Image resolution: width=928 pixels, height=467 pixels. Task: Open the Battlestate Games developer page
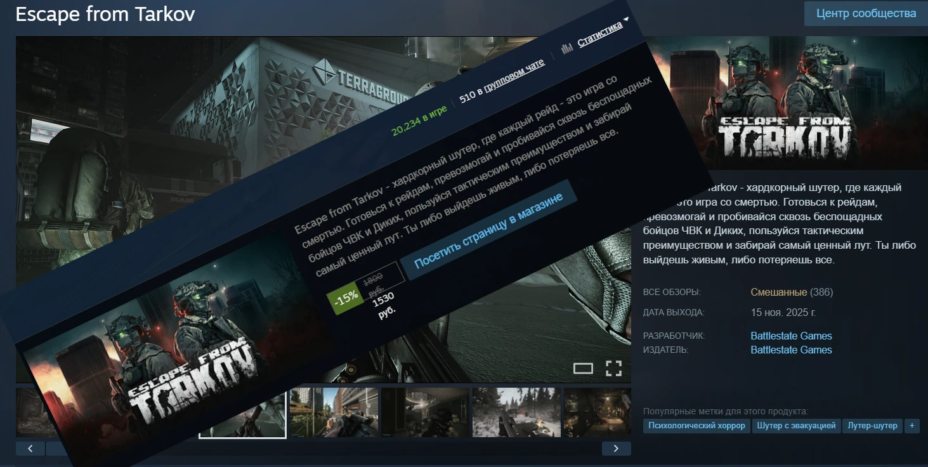tap(791, 336)
